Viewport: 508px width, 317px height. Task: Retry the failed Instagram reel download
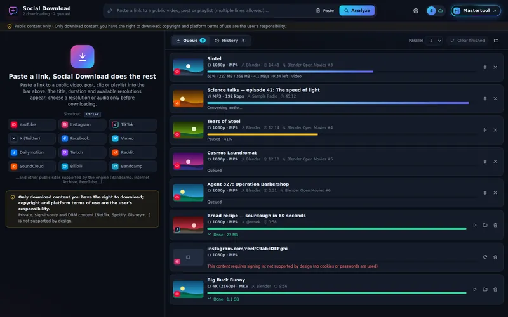(x=485, y=257)
